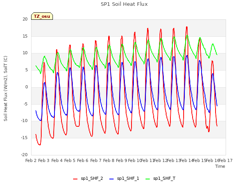This screenshot has height=186, width=249.
Task: Toggle the sp1_SHF_2 legend entry
Action: (88, 179)
